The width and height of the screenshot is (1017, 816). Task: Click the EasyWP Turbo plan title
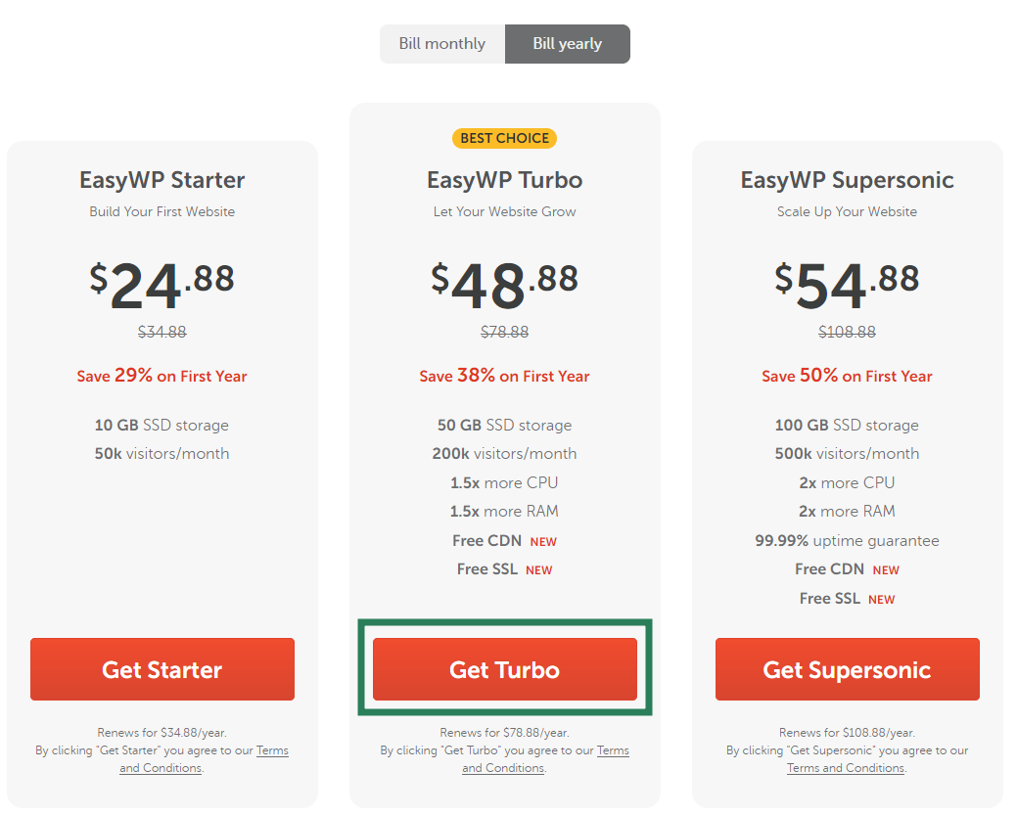click(x=505, y=180)
